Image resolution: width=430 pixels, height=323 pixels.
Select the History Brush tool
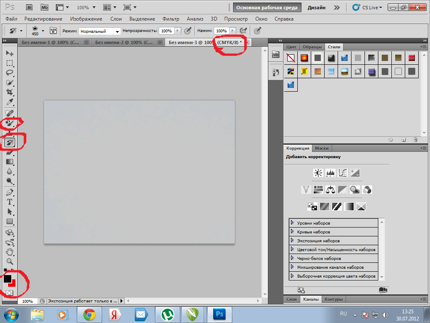coord(10,143)
